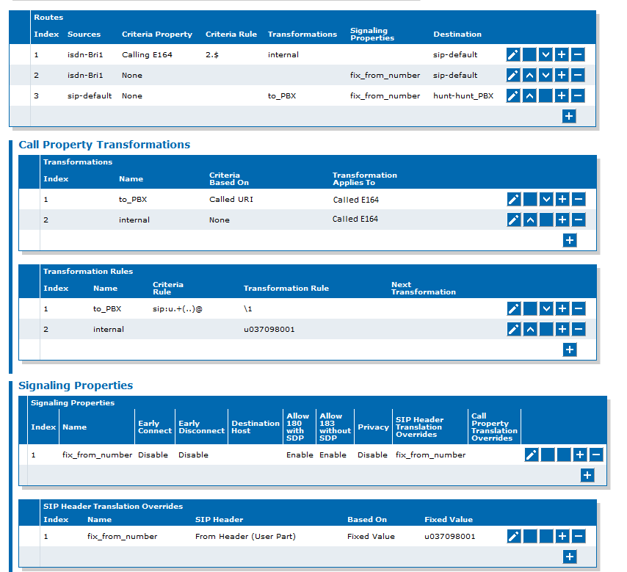Add a new route at the bottom of Routes table

click(x=569, y=116)
